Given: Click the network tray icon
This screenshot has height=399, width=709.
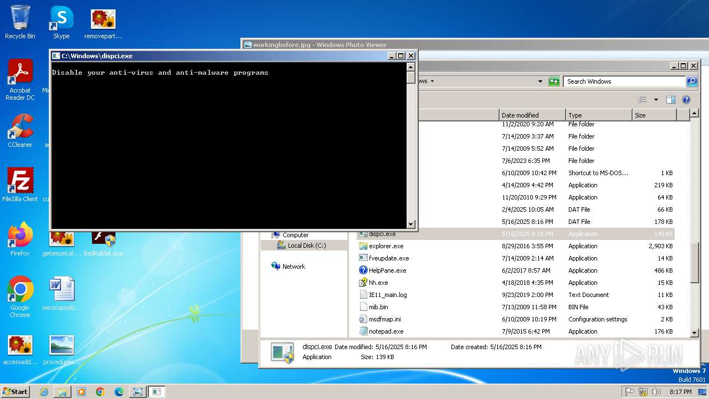Looking at the screenshot, I should (643, 392).
